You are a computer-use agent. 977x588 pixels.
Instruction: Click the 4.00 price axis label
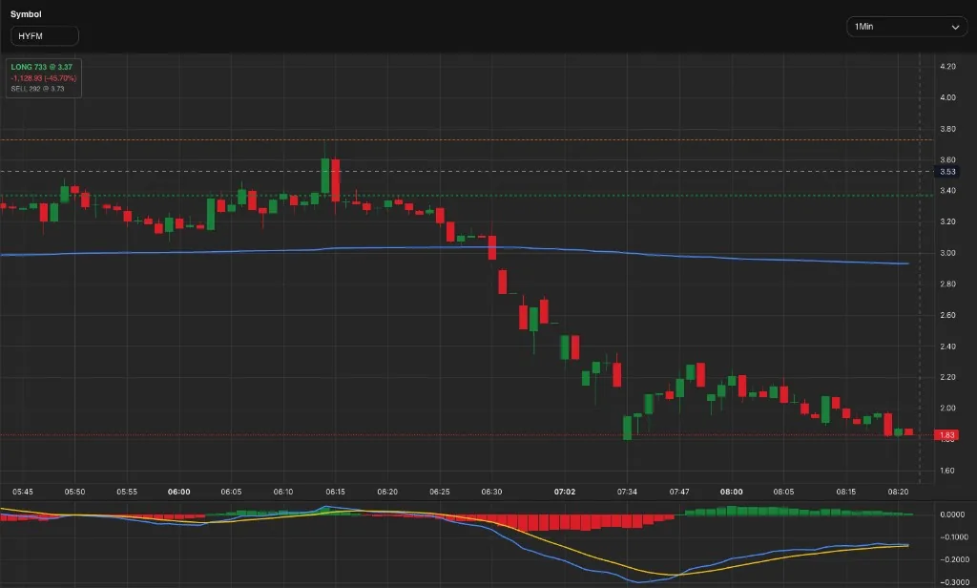coord(947,97)
